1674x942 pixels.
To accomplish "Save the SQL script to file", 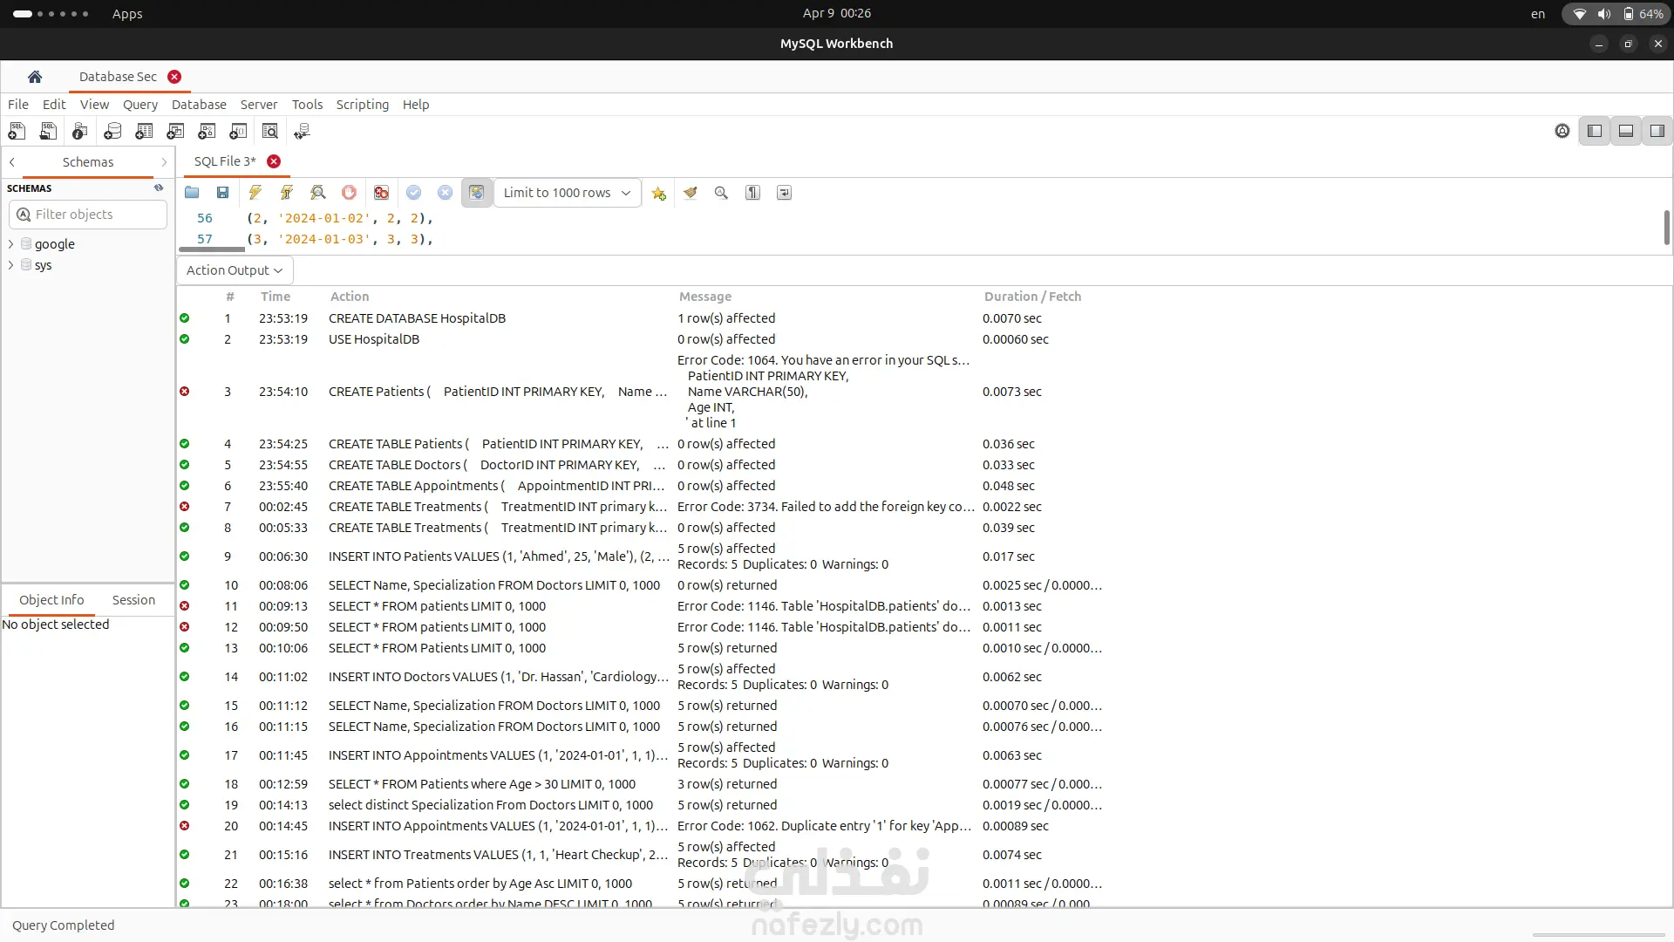I will 223,193.
